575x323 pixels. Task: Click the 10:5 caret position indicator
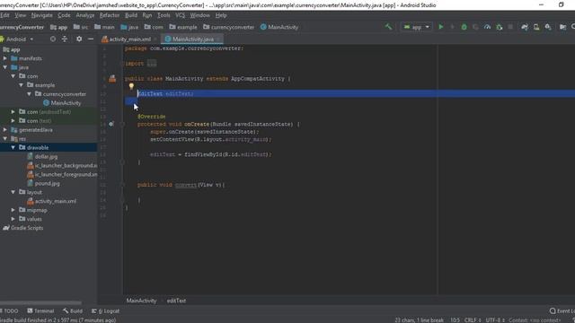click(x=455, y=320)
